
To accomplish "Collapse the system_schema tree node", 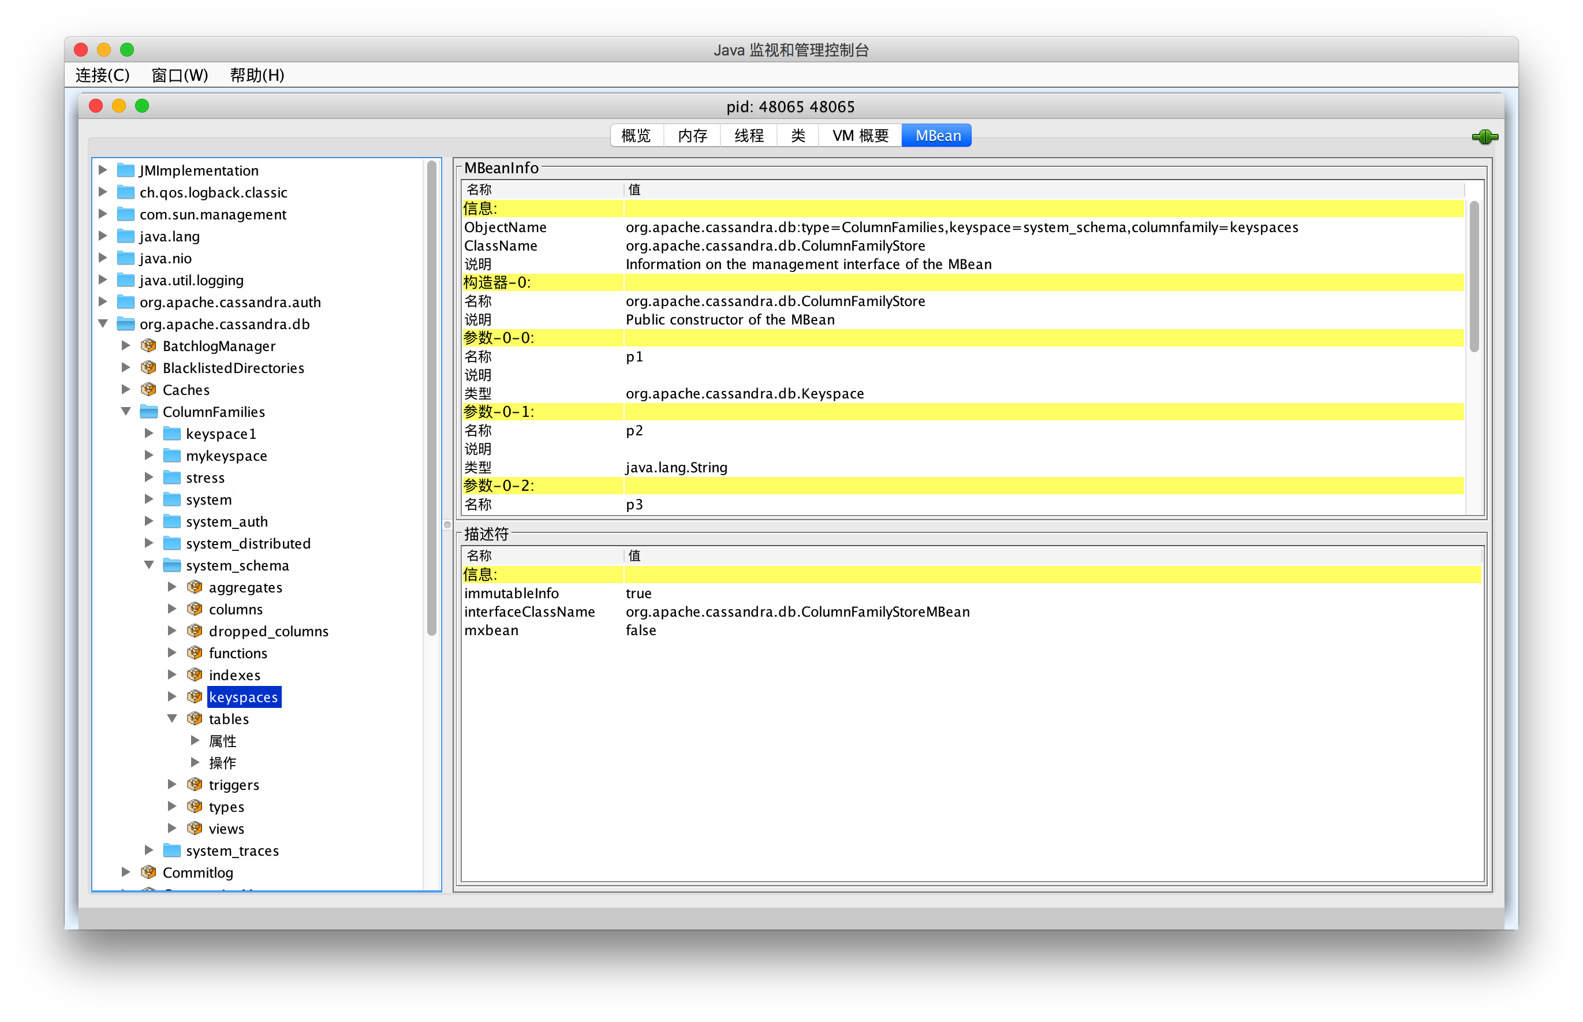I will coord(150,565).
